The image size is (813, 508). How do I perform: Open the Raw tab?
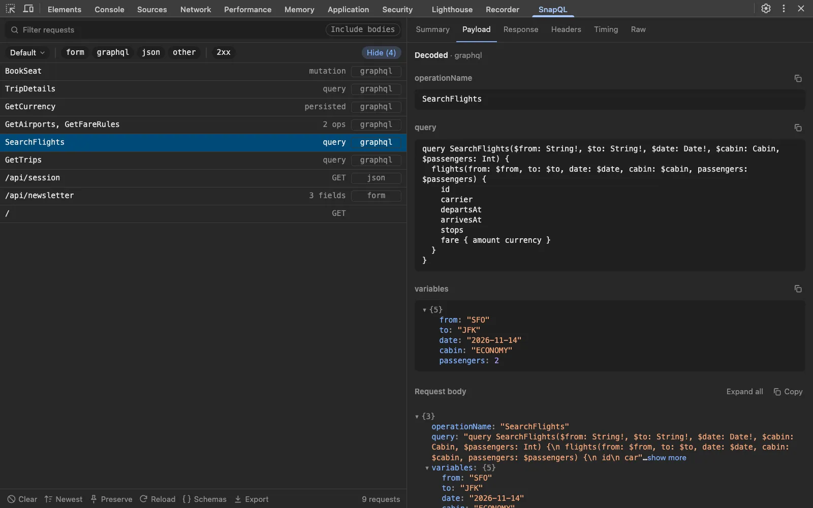pos(638,29)
